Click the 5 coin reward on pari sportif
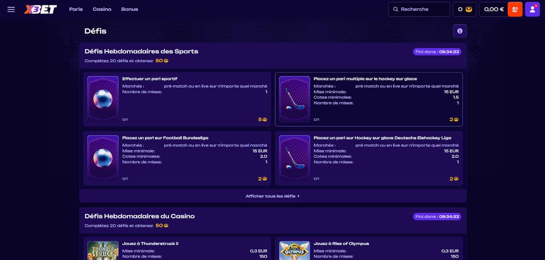545x260 pixels. 263,119
